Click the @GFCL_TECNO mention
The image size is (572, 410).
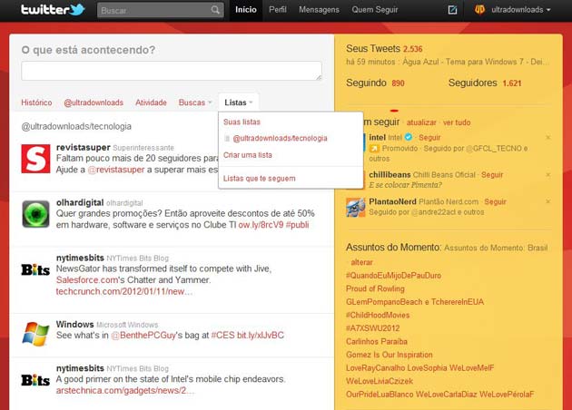[494, 149]
